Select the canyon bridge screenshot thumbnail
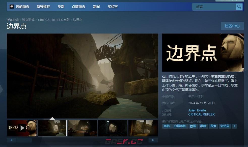This screenshot has width=248, height=147. point(52,128)
